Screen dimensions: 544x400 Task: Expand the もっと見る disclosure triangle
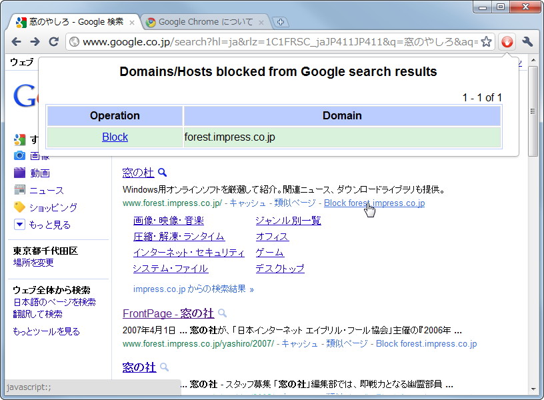tap(19, 225)
